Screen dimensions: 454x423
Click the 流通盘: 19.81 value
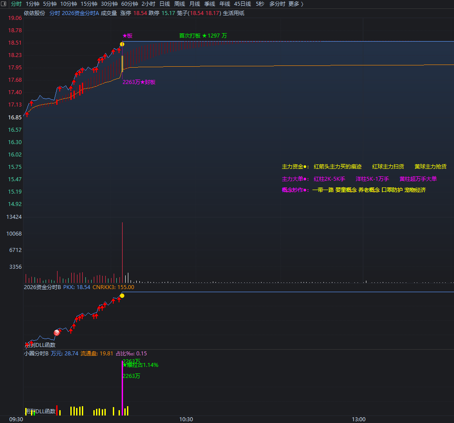pyautogui.click(x=97, y=353)
